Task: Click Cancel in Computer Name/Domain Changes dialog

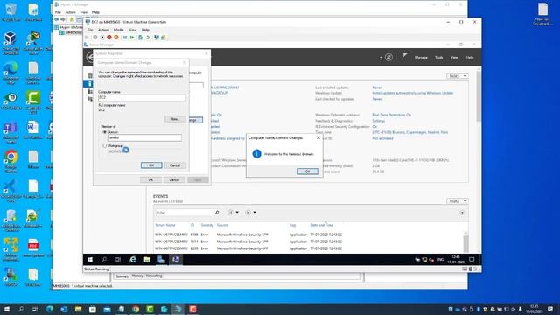Action: coord(175,165)
